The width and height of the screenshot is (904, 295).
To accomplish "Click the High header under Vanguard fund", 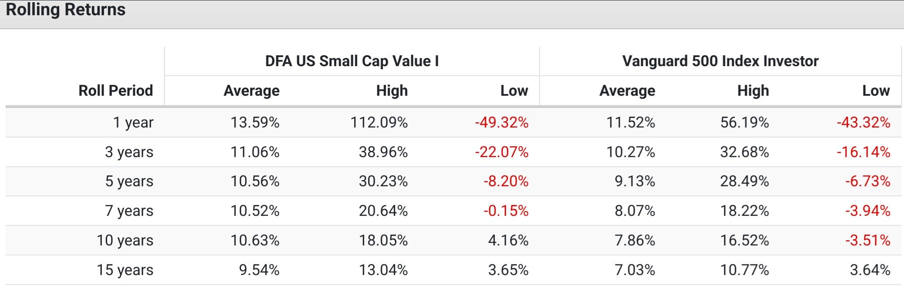I will 753,91.
